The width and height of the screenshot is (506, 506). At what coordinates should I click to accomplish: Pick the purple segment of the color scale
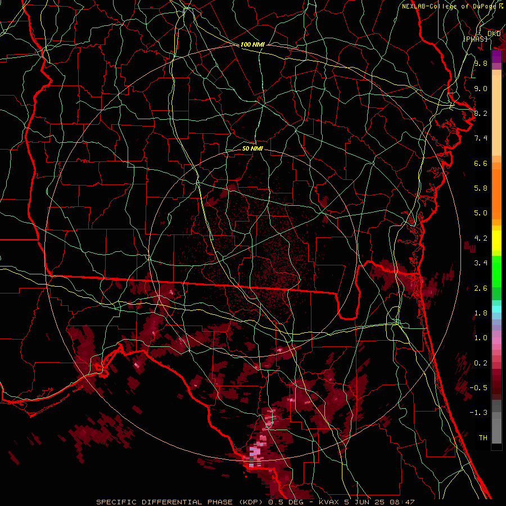click(x=496, y=57)
